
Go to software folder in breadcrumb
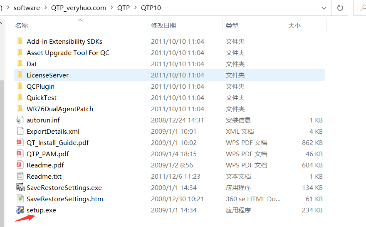[27, 8]
